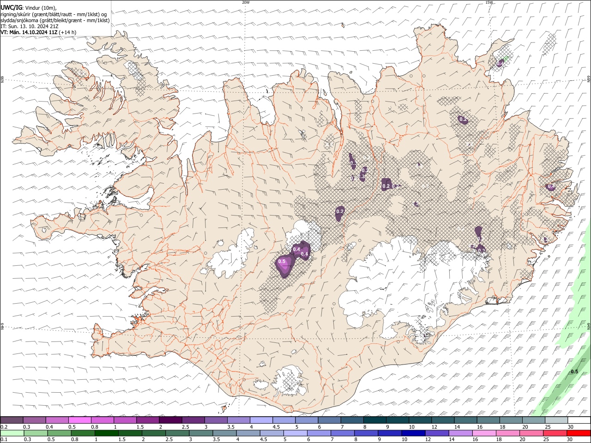This screenshot has height=443, width=591.
Task: Pick the top legend row swatch starting at 0.5
Action: (x=79, y=420)
